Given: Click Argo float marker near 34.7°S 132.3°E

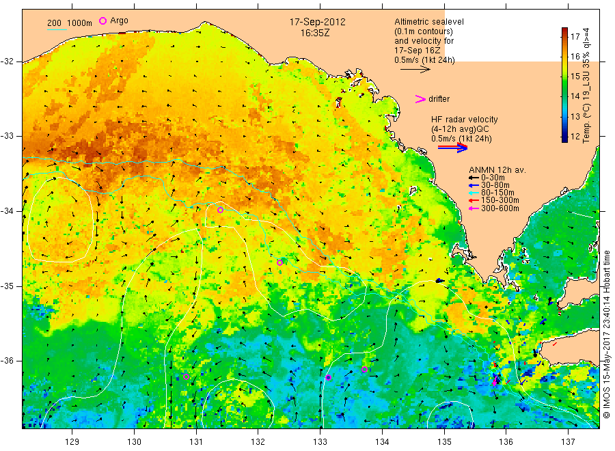Looking at the screenshot, I should pyautogui.click(x=279, y=263).
